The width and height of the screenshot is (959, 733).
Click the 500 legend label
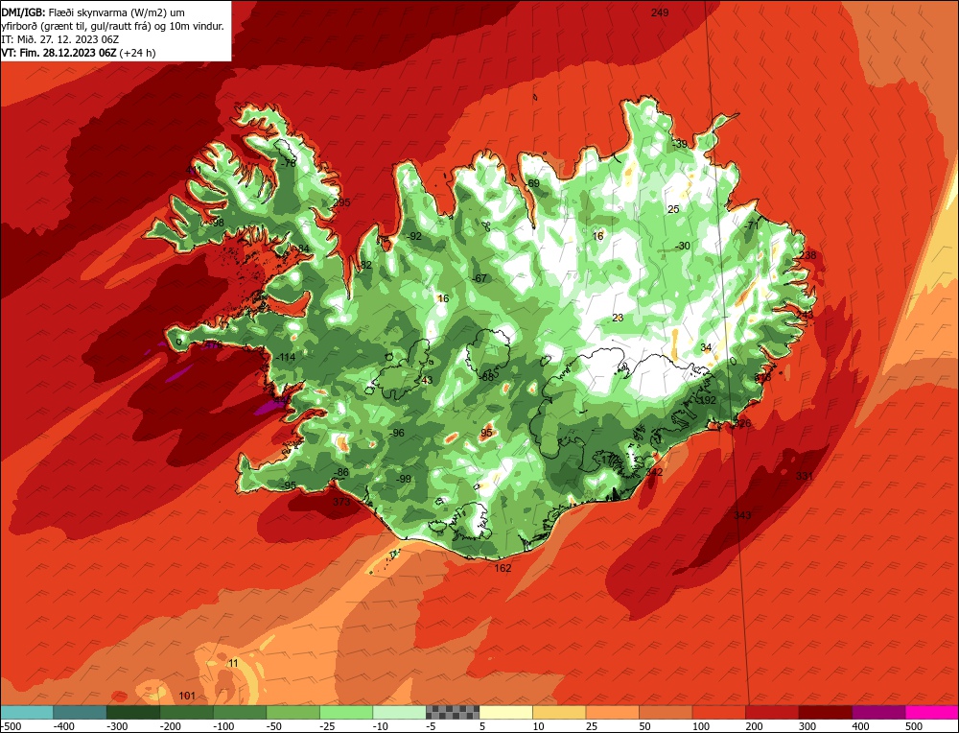pos(913,727)
